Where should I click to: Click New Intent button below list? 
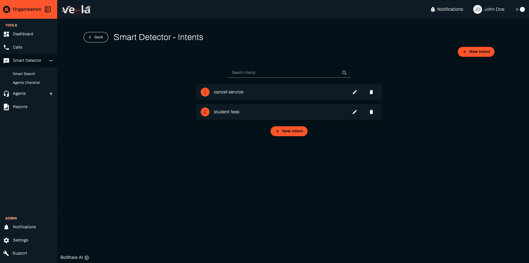289,131
